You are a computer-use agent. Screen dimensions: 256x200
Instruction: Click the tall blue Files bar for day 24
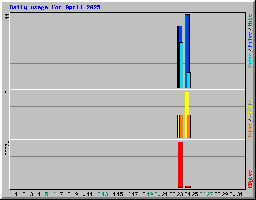tap(188, 43)
